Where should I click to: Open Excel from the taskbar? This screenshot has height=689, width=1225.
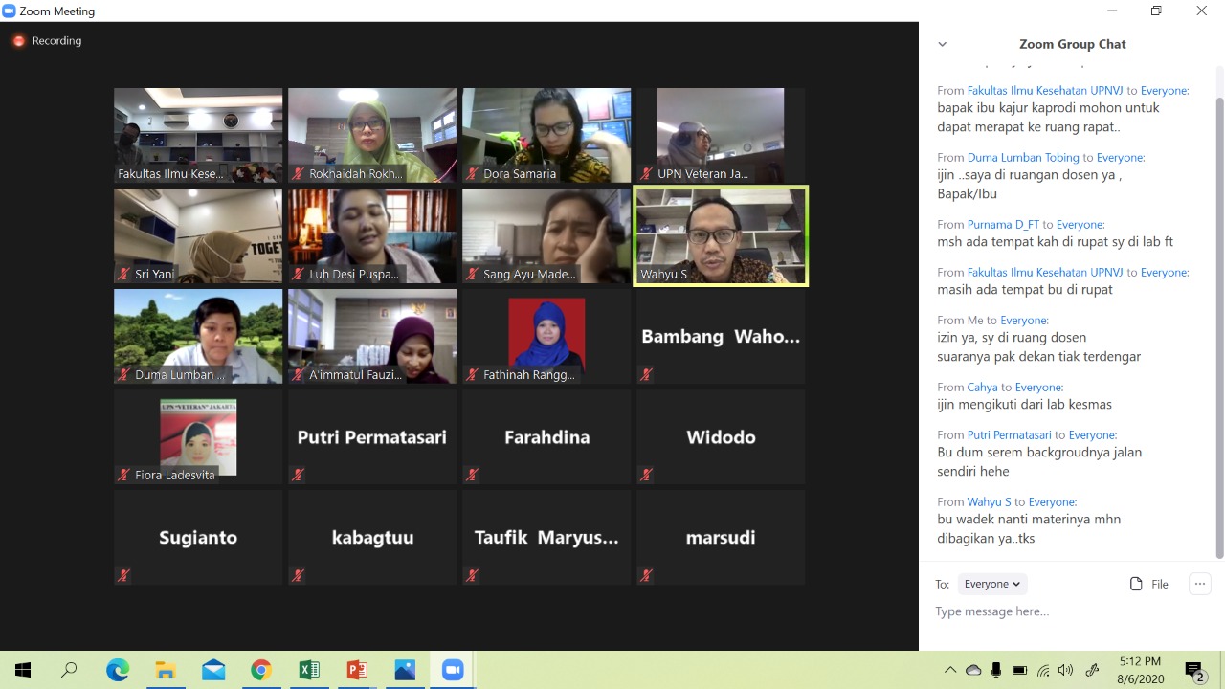click(x=309, y=670)
